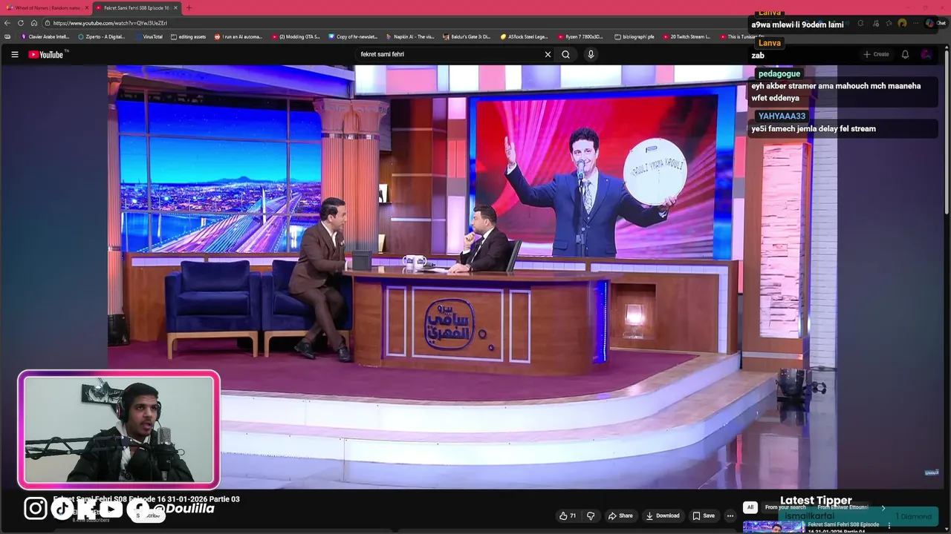
Task: Share the video
Action: pyautogui.click(x=620, y=515)
